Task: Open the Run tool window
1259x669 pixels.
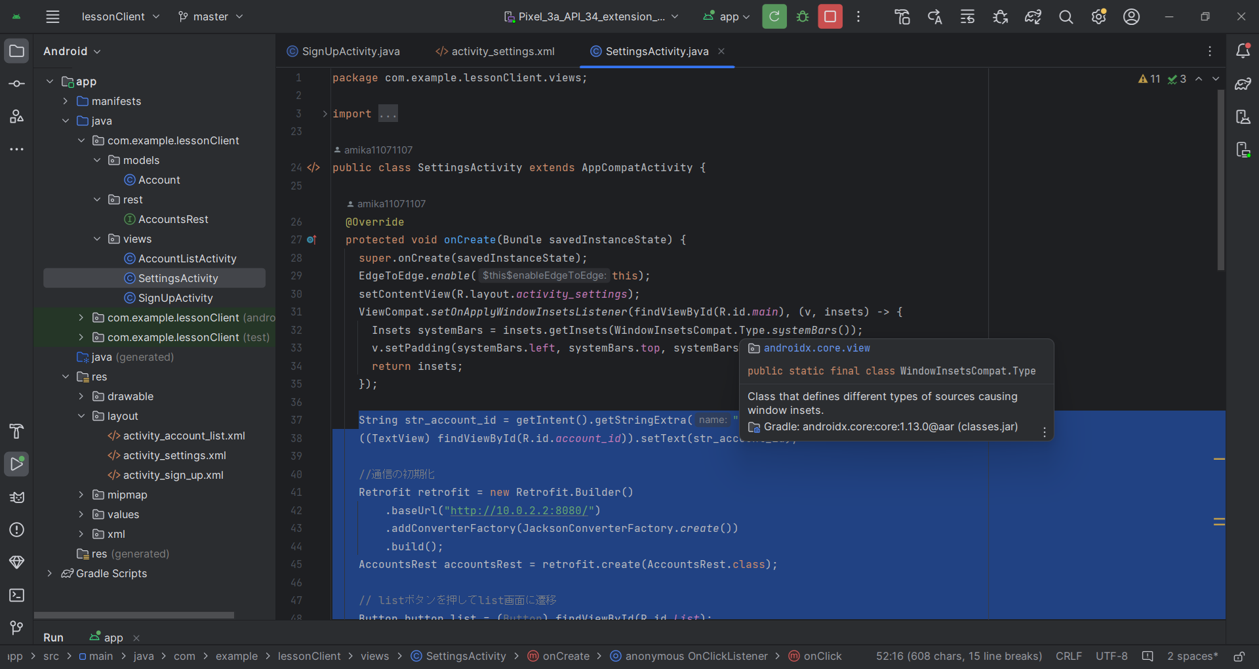Action: [x=16, y=464]
